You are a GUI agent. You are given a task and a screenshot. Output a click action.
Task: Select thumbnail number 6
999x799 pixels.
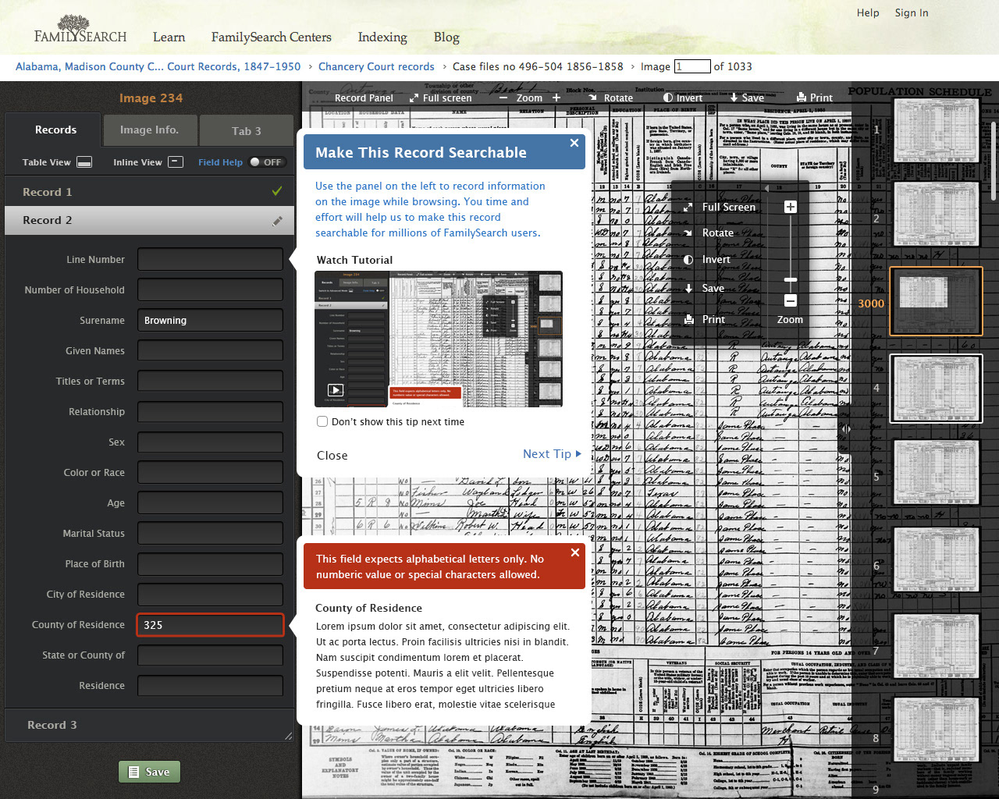point(937,560)
